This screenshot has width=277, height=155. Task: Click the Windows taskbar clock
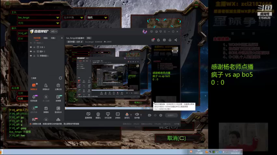tap(235, 152)
